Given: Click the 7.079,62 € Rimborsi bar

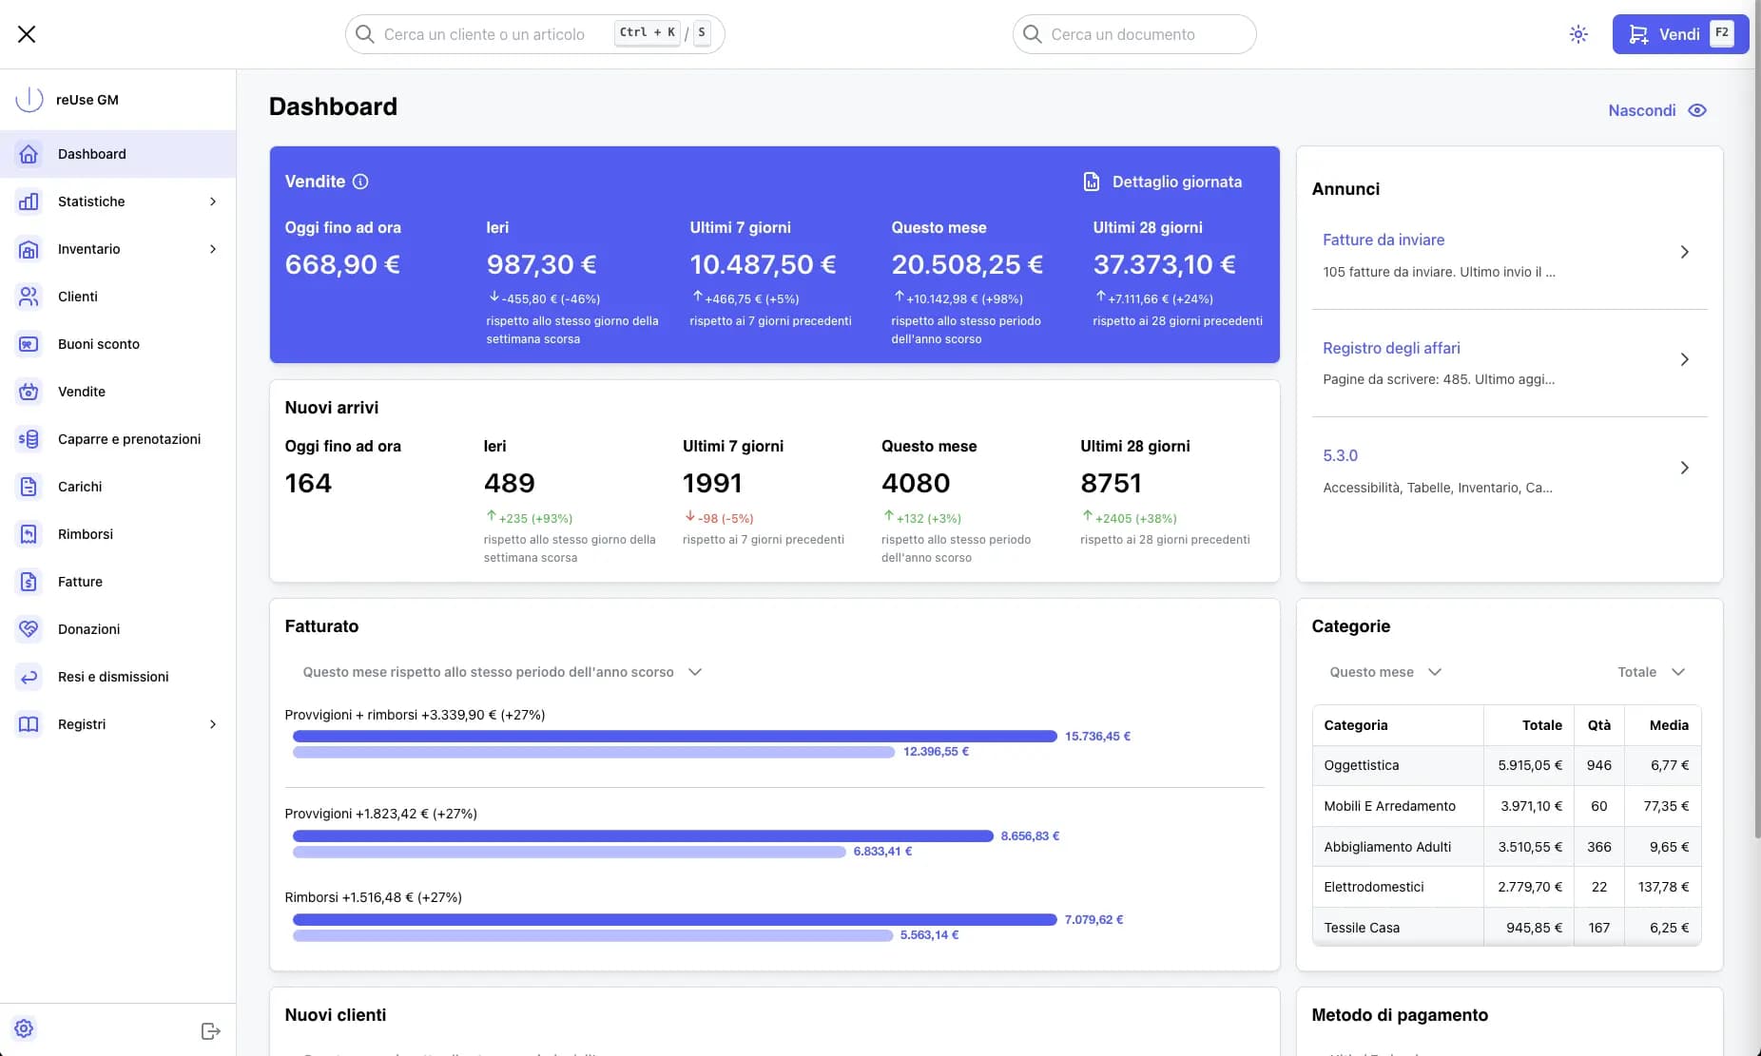Looking at the screenshot, I should [x=675, y=919].
